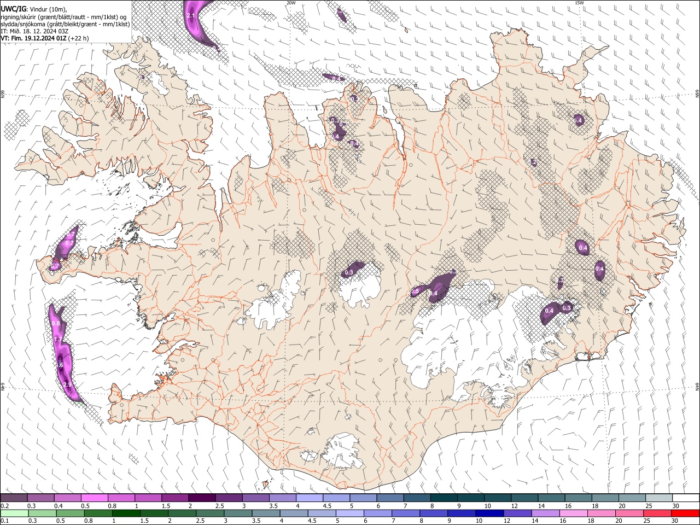
Task: Select the violet 12–14 lower legend swatch
Action: pos(517,513)
